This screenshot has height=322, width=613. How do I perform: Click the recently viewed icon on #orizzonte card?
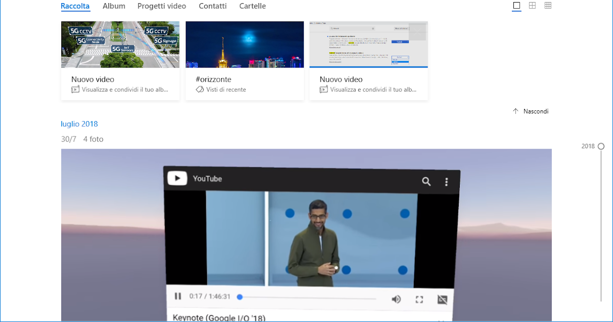coord(199,89)
